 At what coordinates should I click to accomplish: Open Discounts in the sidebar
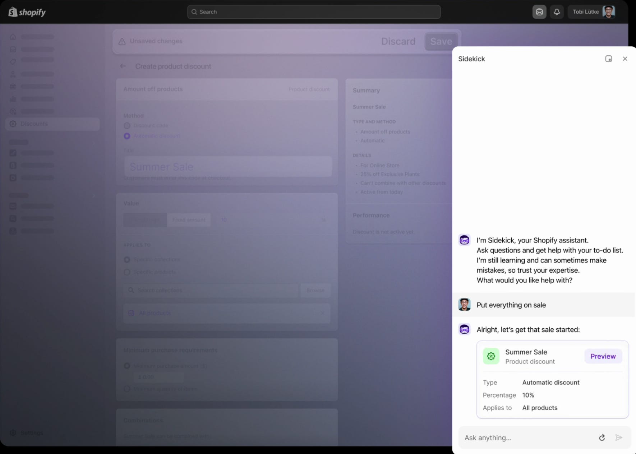(52, 124)
